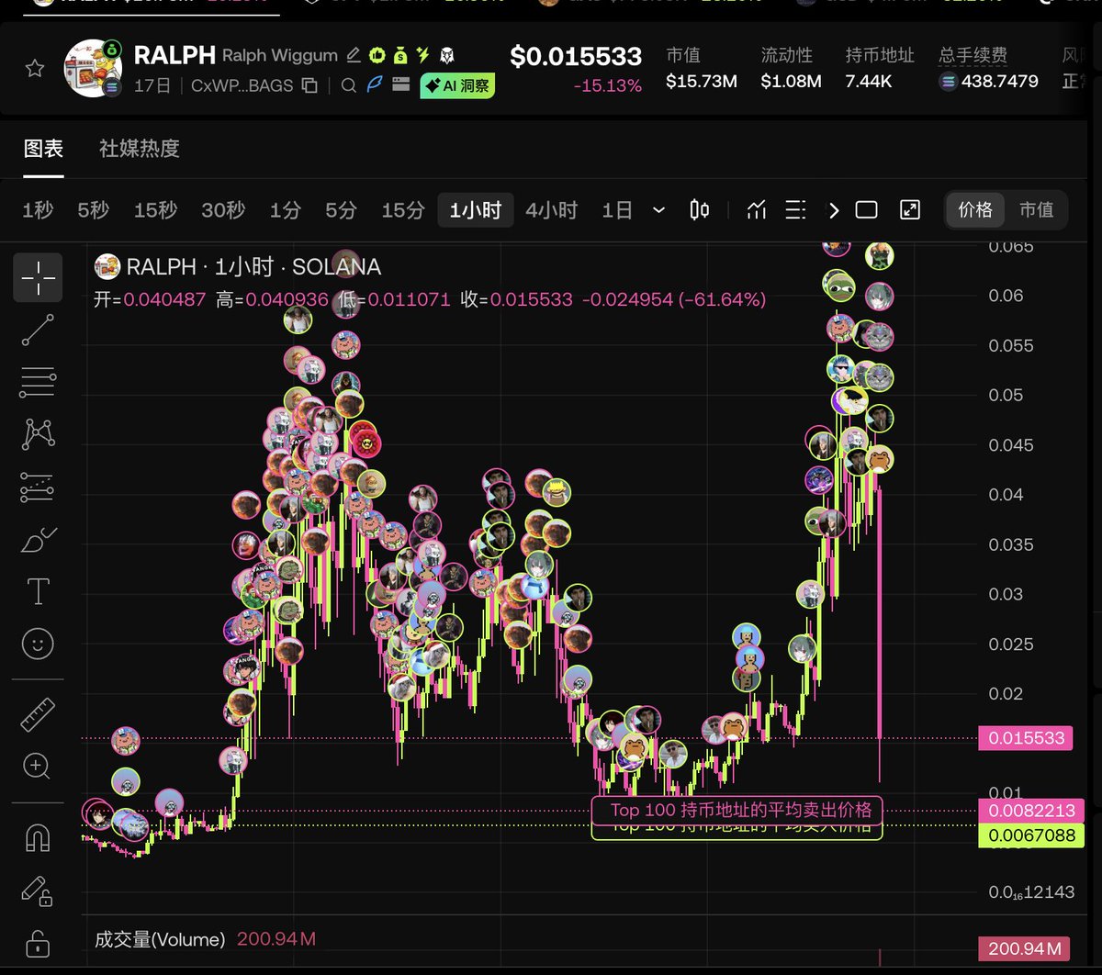Click the edit pencil next to Ralph Wiggum

pos(354,56)
